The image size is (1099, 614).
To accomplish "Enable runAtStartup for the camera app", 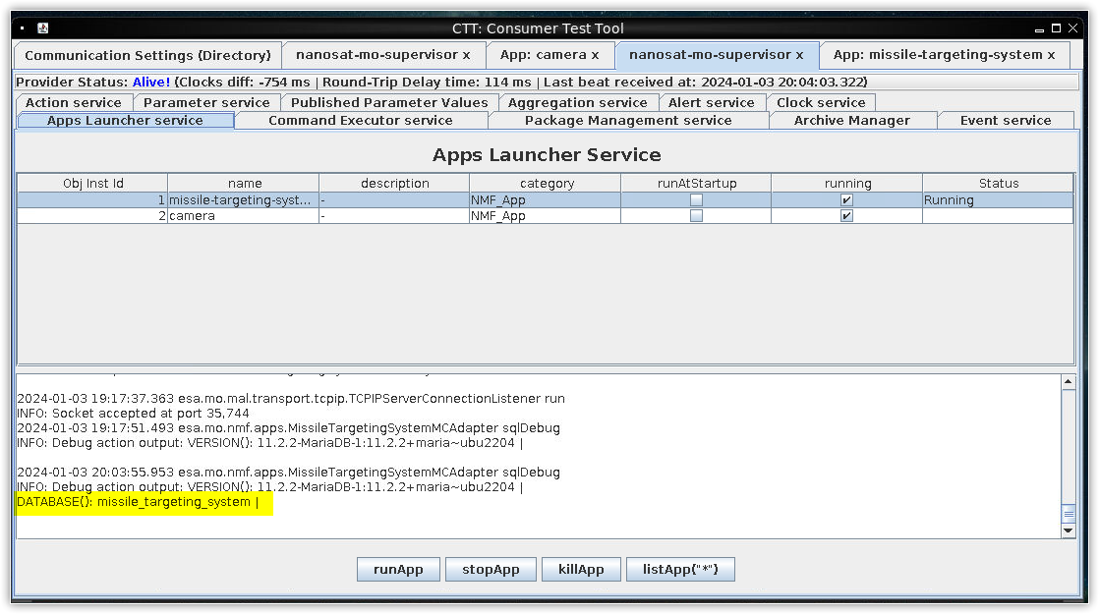I will (696, 216).
